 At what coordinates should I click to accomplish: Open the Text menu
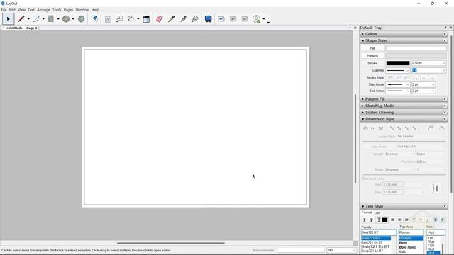coord(31,10)
